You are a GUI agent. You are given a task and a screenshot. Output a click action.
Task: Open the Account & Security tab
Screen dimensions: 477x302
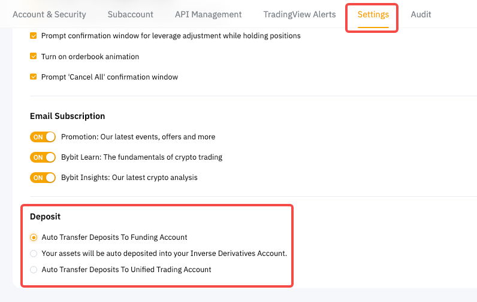click(49, 14)
